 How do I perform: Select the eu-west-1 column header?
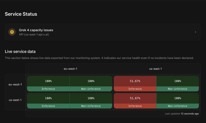[x=70, y=69]
